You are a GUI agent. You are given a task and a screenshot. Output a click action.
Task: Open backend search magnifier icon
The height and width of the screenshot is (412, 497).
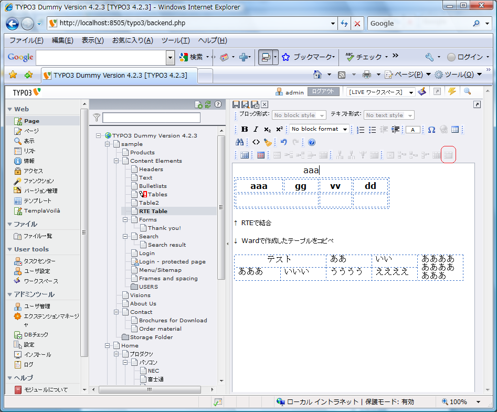point(467,92)
